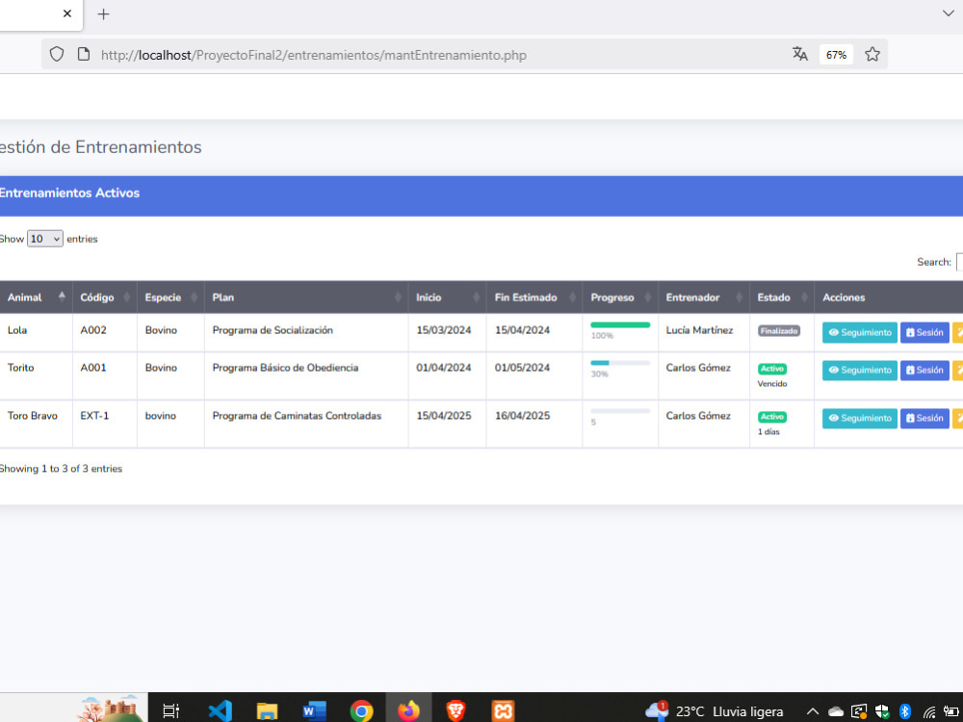
Task: Click Toro Bravo's Activo status badge
Action: coord(772,417)
